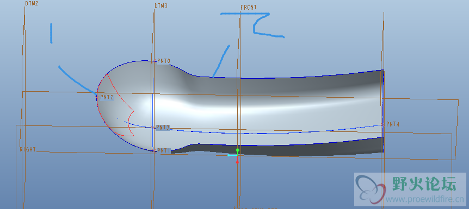
Task: Click the FRONT datum plane label
Action: (249, 8)
